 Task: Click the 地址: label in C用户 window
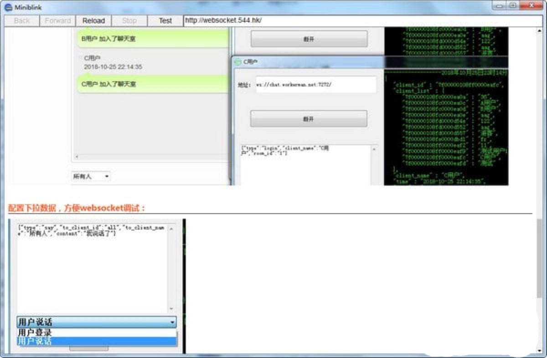[244, 85]
